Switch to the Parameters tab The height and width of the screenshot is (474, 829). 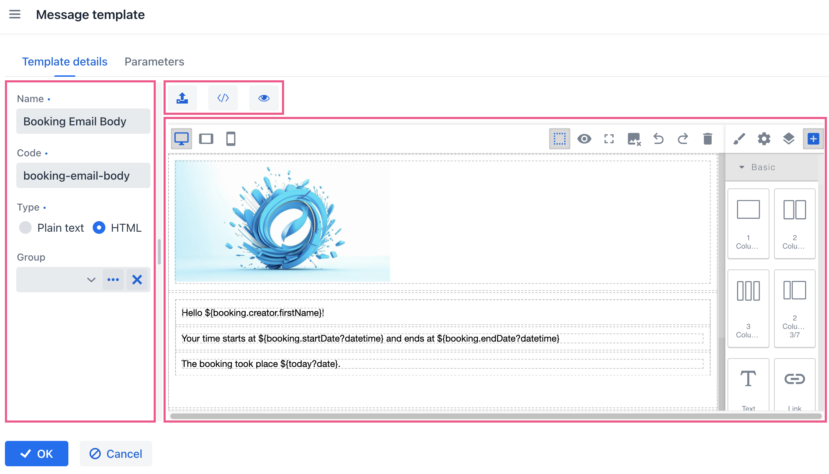click(x=154, y=62)
